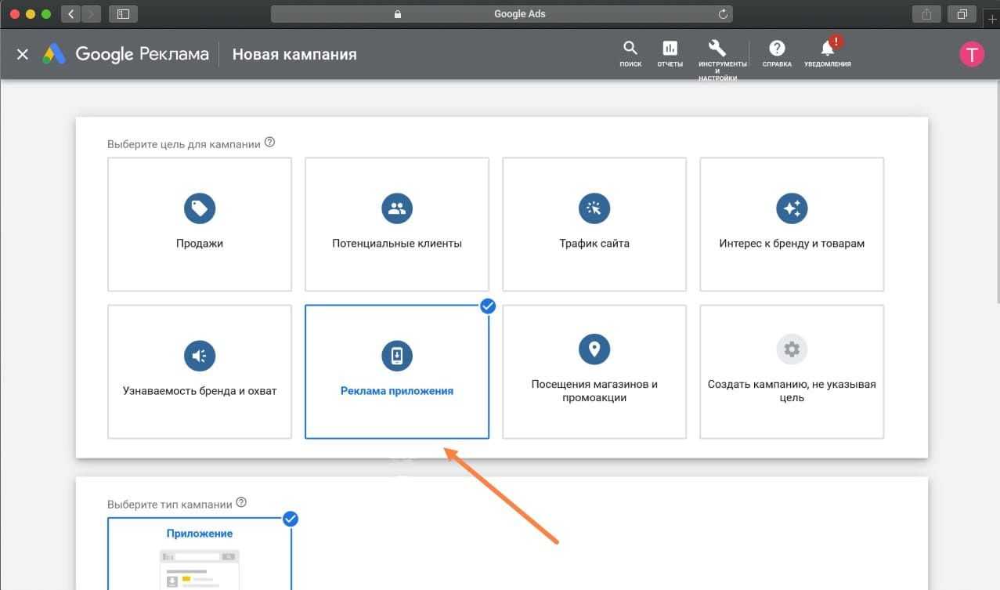1000x590 pixels.
Task: Open the Search (Поиск) magnifier icon
Action: pyautogui.click(x=630, y=49)
